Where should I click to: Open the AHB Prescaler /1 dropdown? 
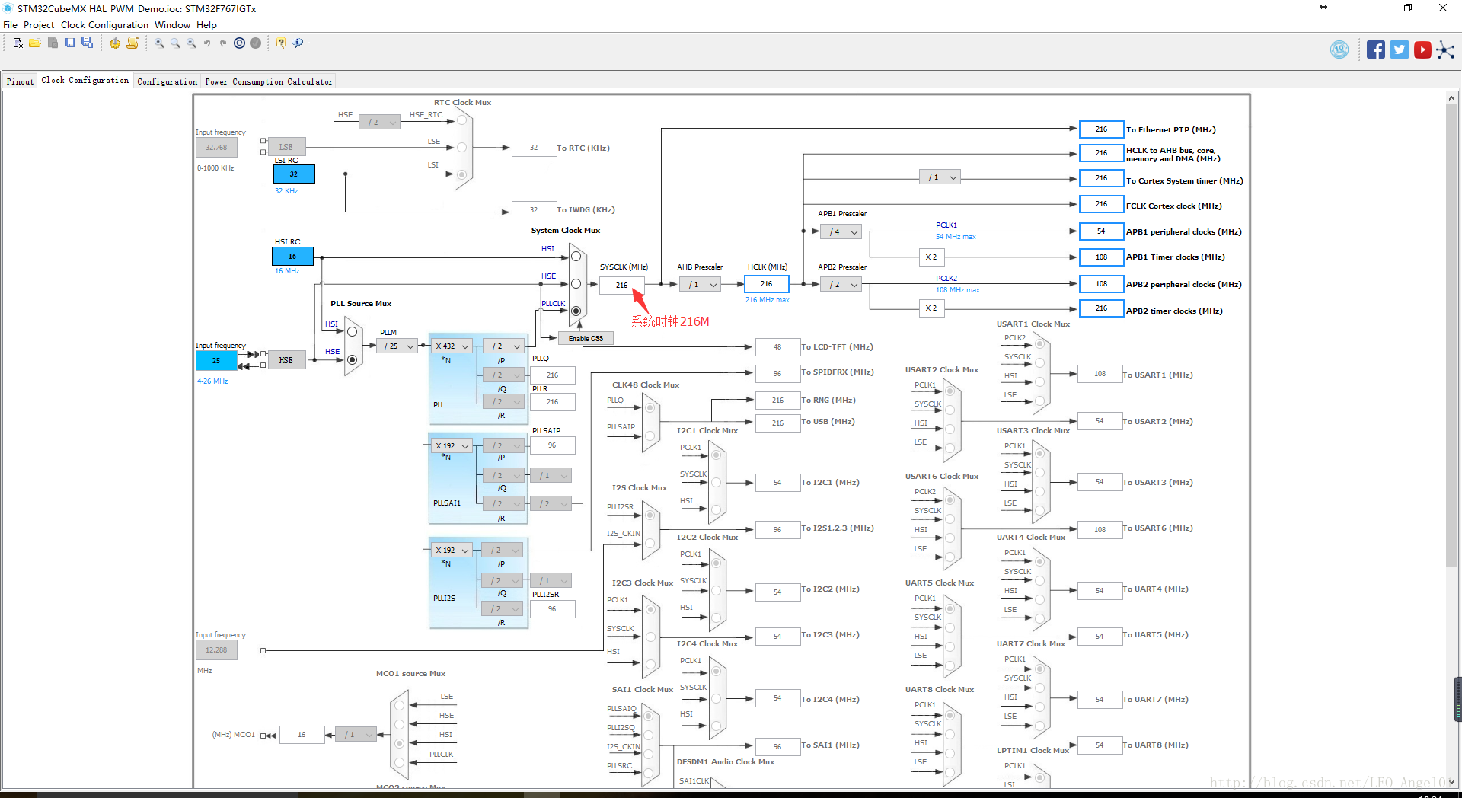[700, 285]
